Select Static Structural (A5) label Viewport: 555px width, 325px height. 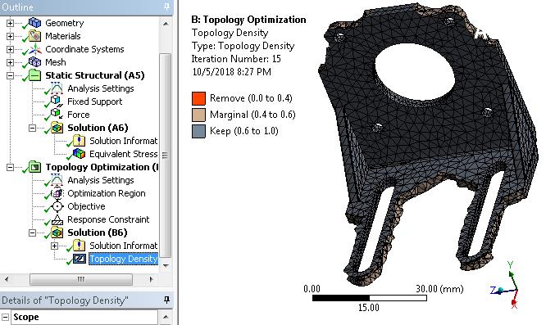95,75
